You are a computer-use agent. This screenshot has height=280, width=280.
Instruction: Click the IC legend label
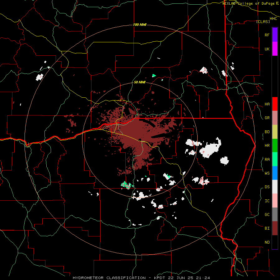[267, 201]
